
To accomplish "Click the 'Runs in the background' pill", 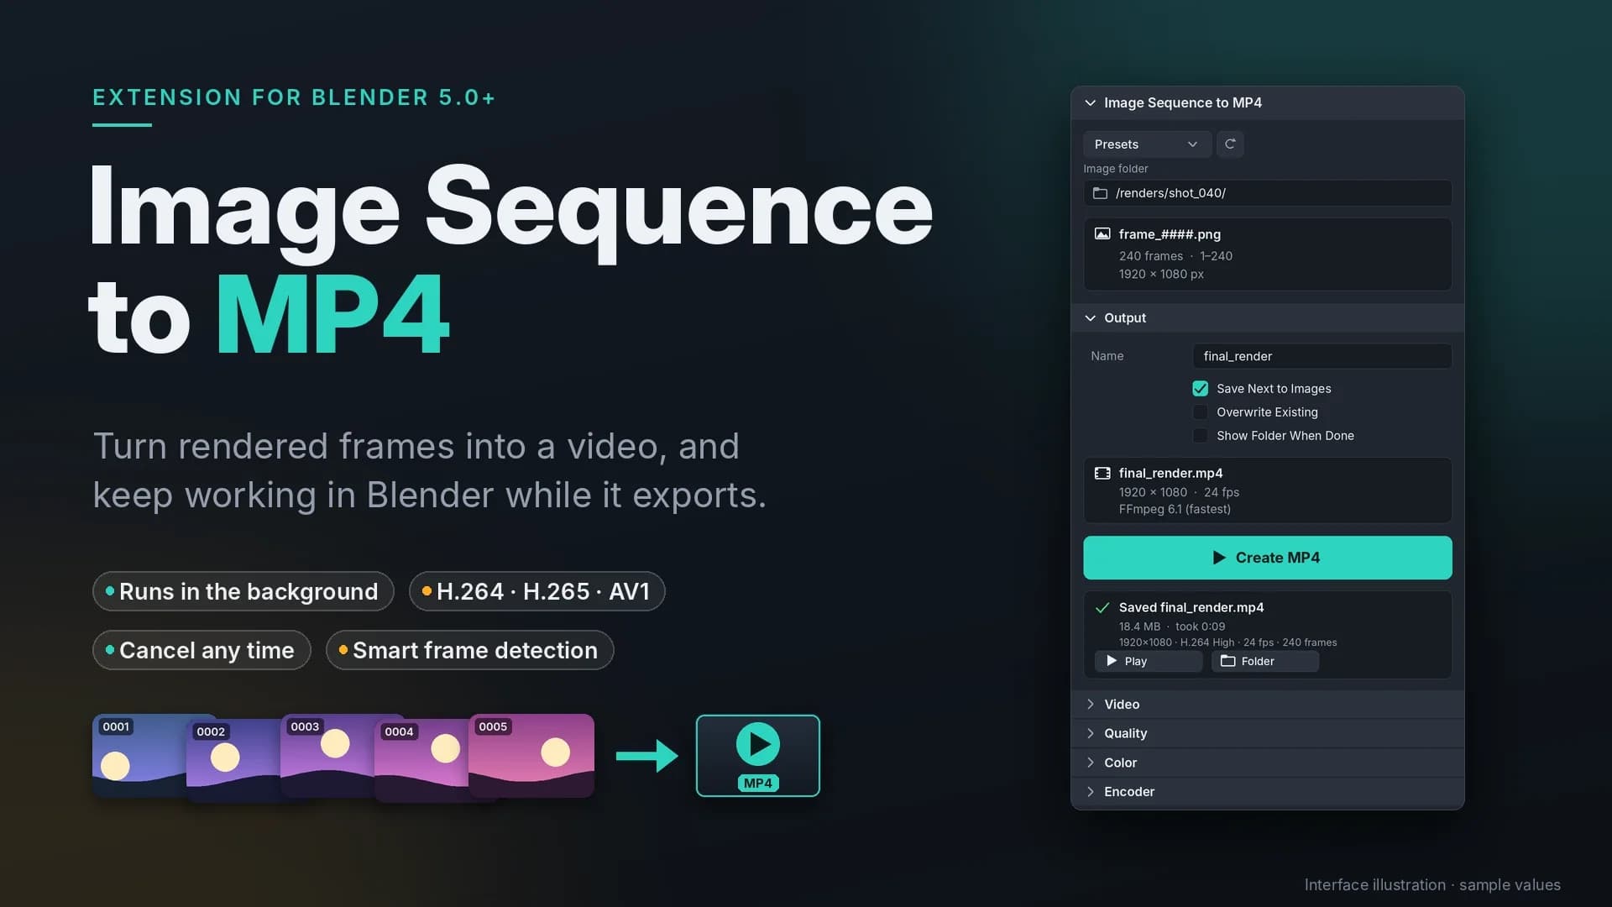I will point(243,591).
